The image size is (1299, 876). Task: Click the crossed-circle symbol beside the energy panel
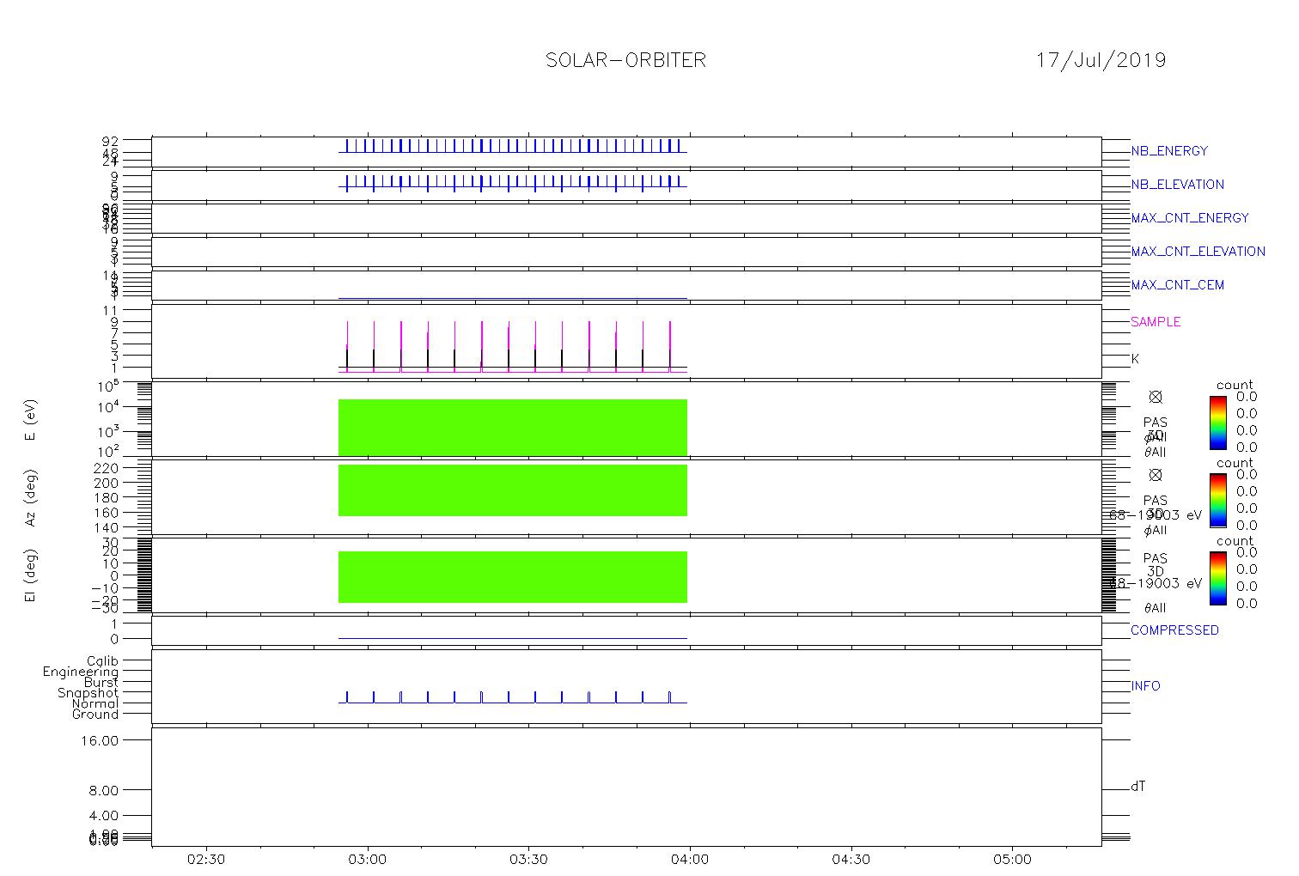coord(1156,397)
